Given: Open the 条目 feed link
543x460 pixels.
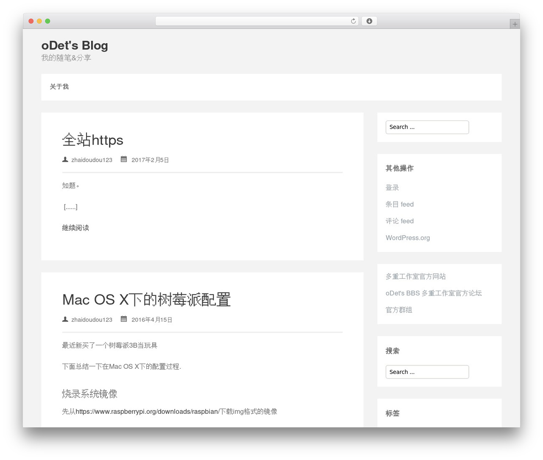Looking at the screenshot, I should (400, 204).
